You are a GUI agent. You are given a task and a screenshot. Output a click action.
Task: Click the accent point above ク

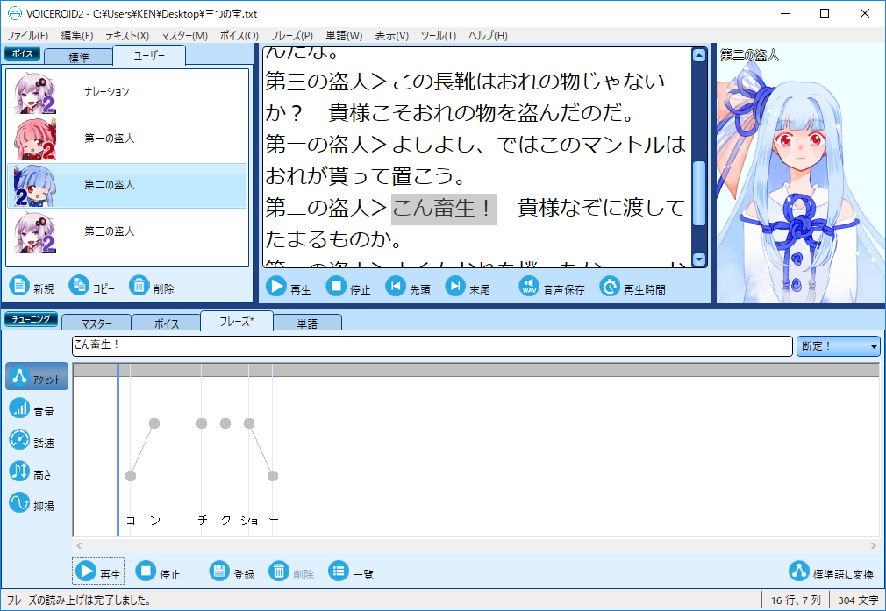(225, 423)
